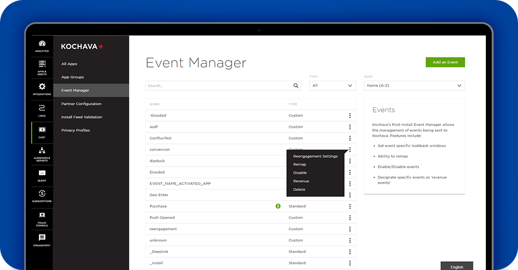Click the Events panel heading

click(x=383, y=110)
